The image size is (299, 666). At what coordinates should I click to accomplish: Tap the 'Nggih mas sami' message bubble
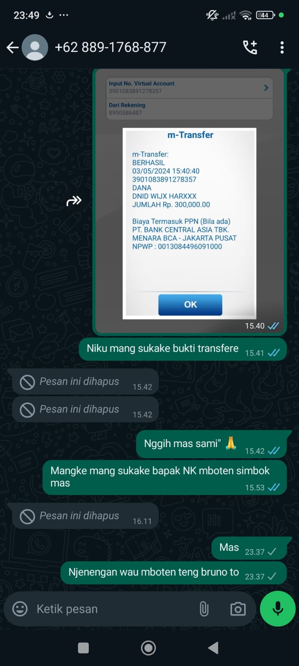click(212, 444)
